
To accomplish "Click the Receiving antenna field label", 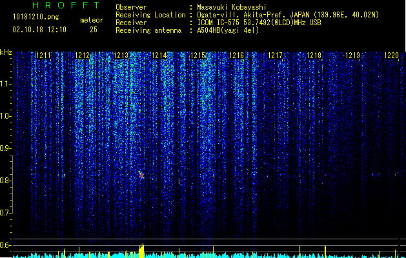I will pos(148,30).
